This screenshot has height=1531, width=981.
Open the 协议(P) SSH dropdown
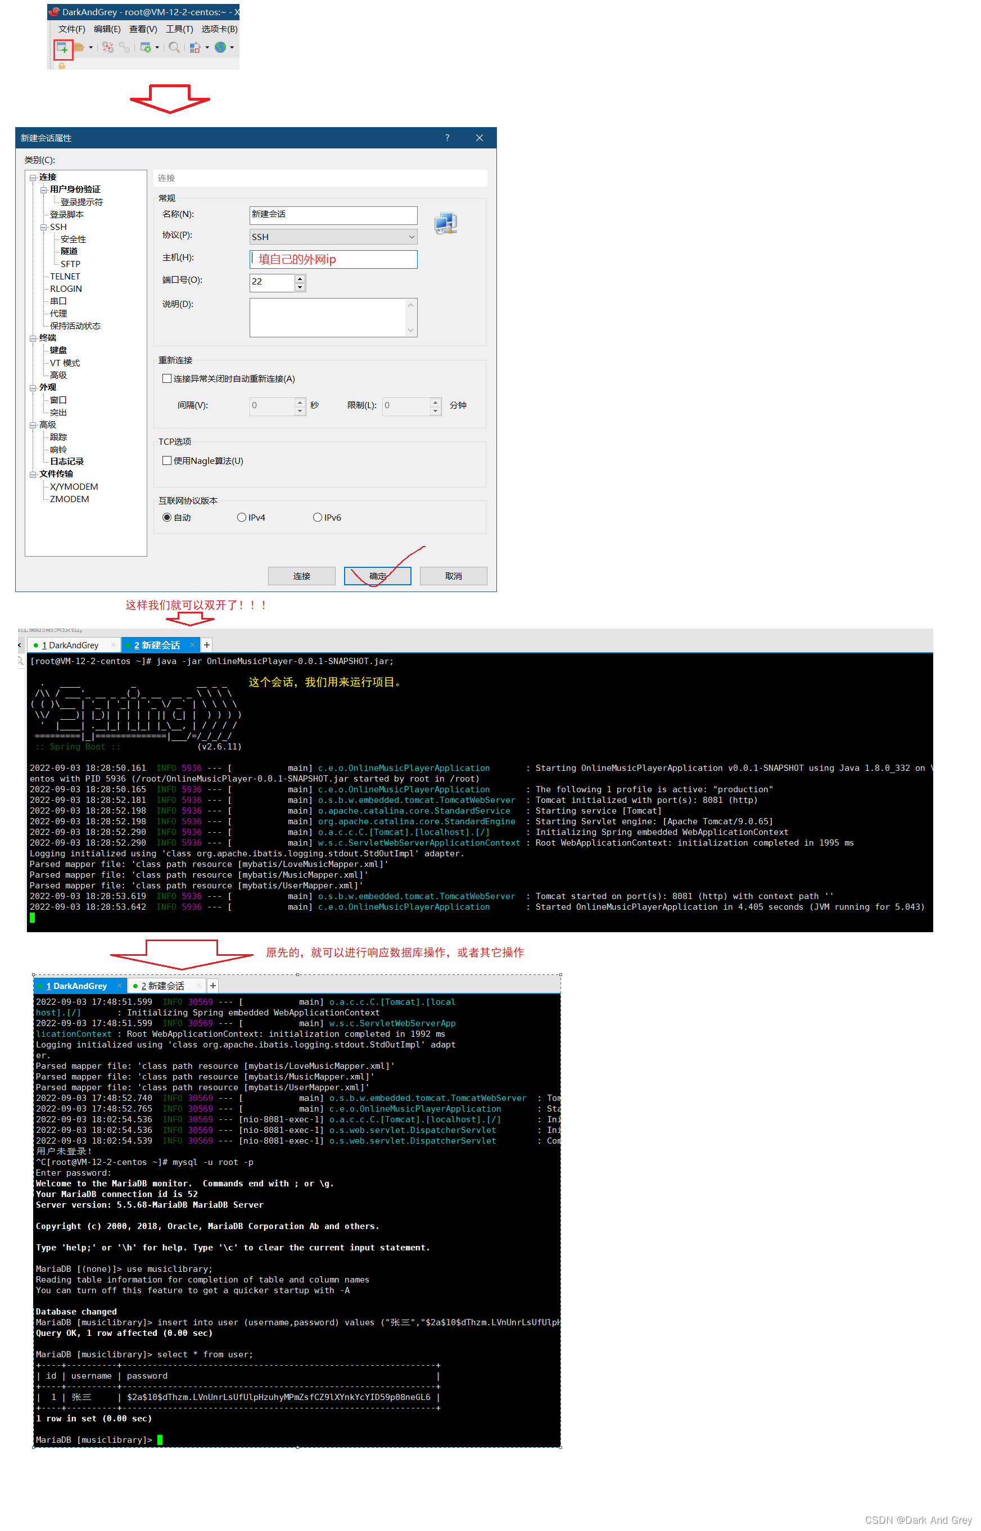point(333,237)
